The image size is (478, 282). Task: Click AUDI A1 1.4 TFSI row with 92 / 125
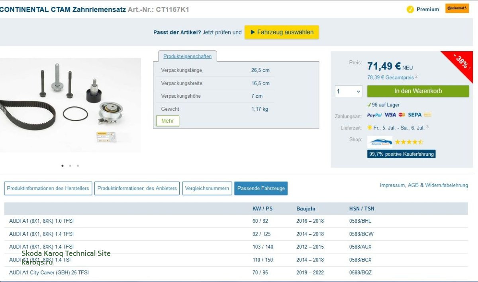pyautogui.click(x=236, y=234)
